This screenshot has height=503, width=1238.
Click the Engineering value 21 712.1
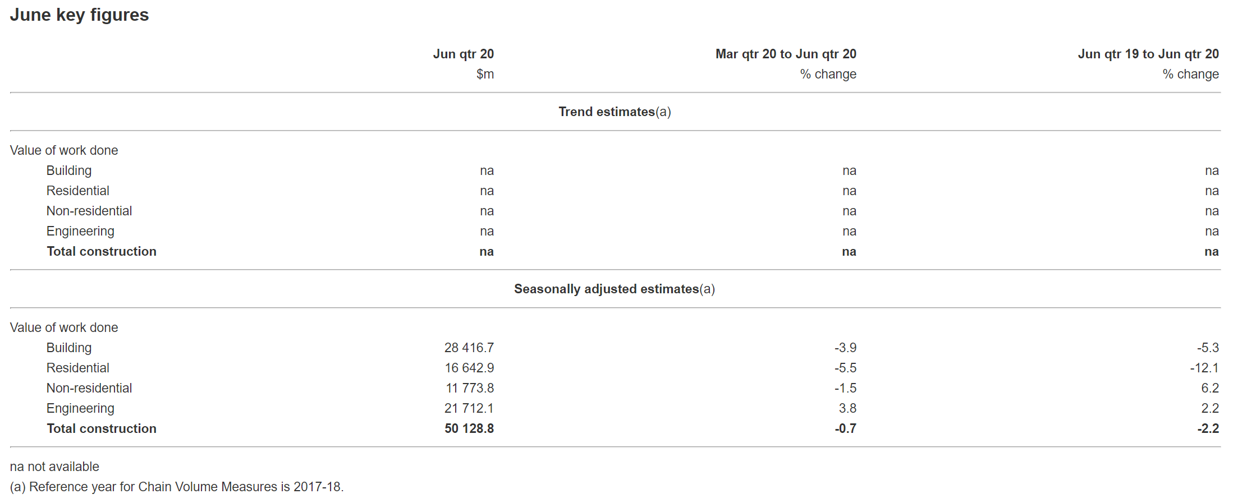469,408
